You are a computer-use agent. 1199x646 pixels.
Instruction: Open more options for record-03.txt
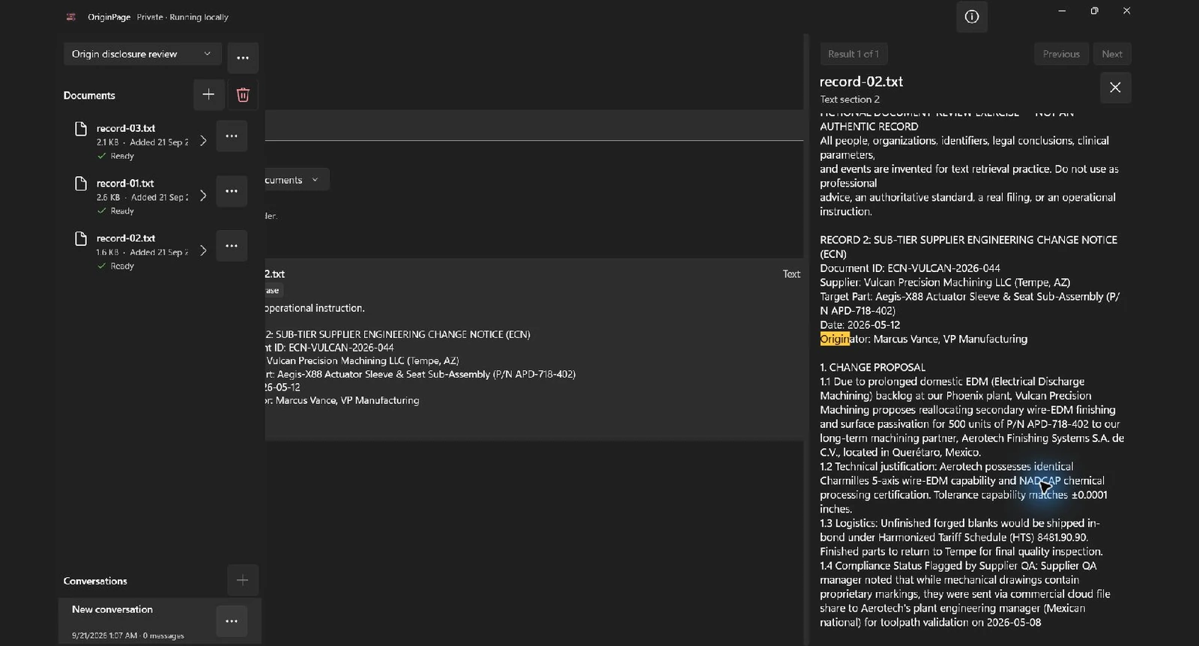tap(232, 136)
